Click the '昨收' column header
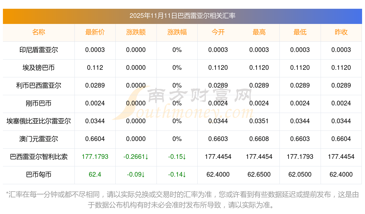 click(x=341, y=32)
